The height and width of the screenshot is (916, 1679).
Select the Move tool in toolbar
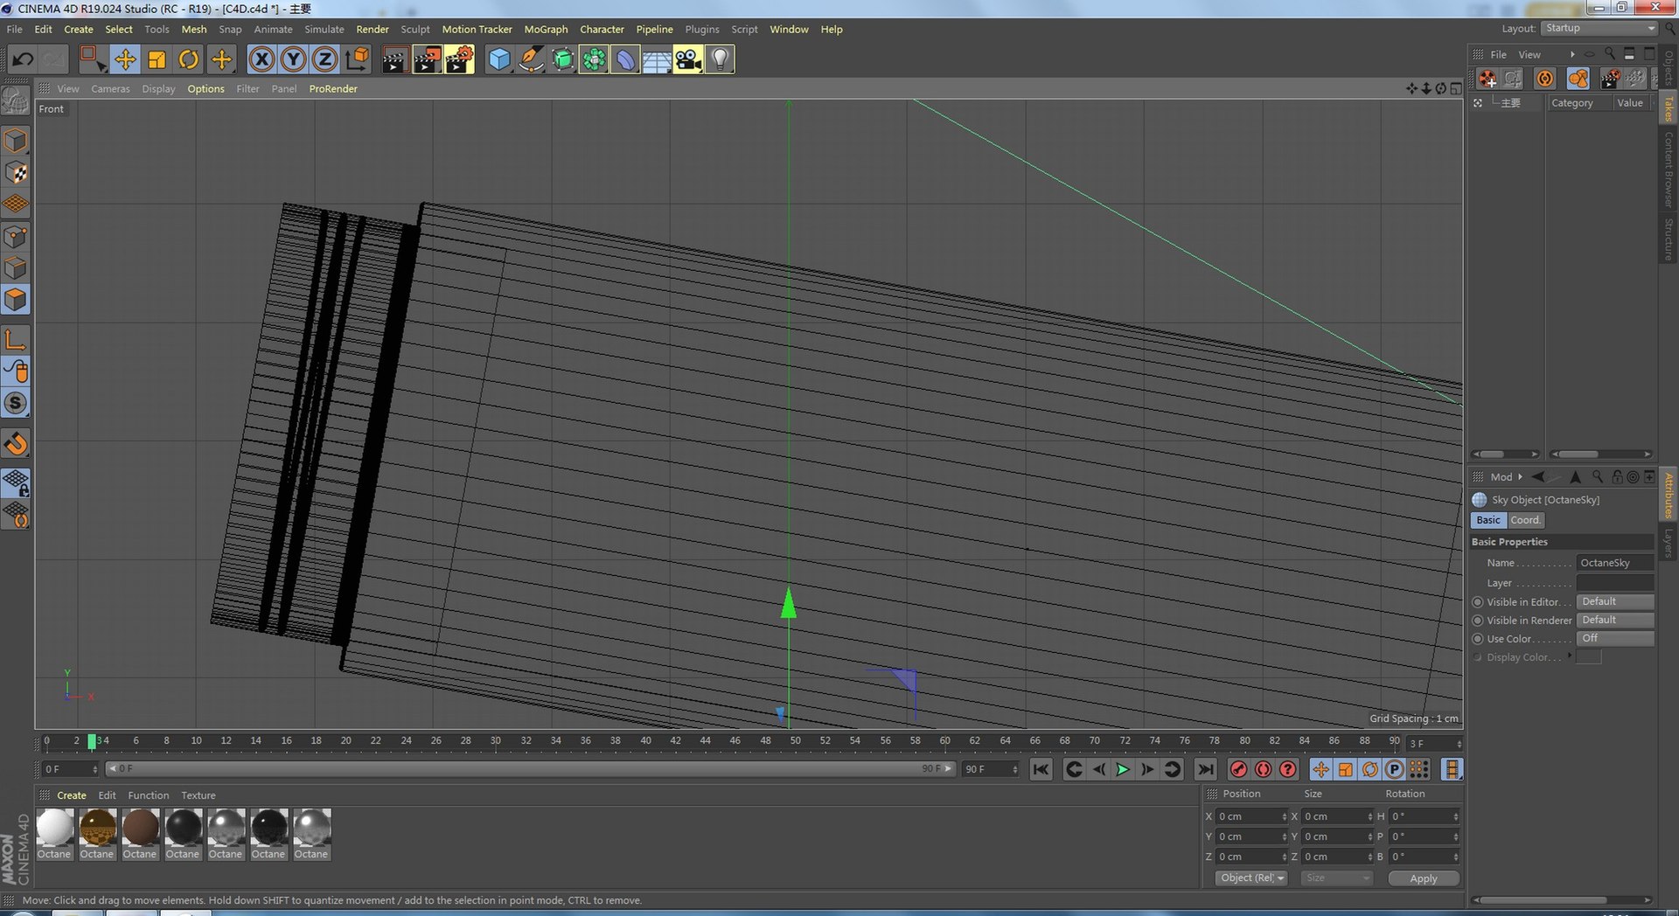(x=125, y=59)
